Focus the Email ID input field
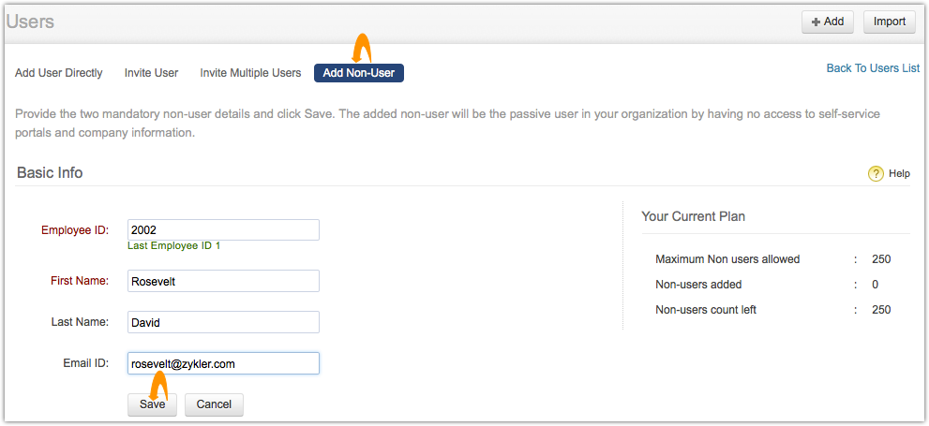This screenshot has width=929, height=426. [x=223, y=363]
